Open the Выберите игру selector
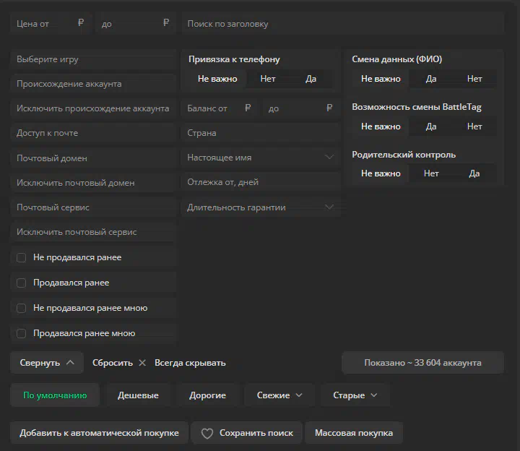The height and width of the screenshot is (451, 520). 93,59
